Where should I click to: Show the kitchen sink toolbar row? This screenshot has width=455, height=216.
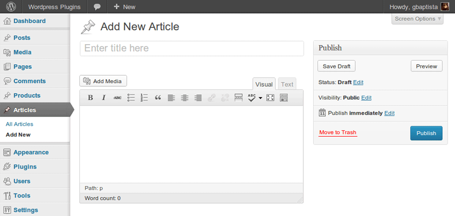284,98
